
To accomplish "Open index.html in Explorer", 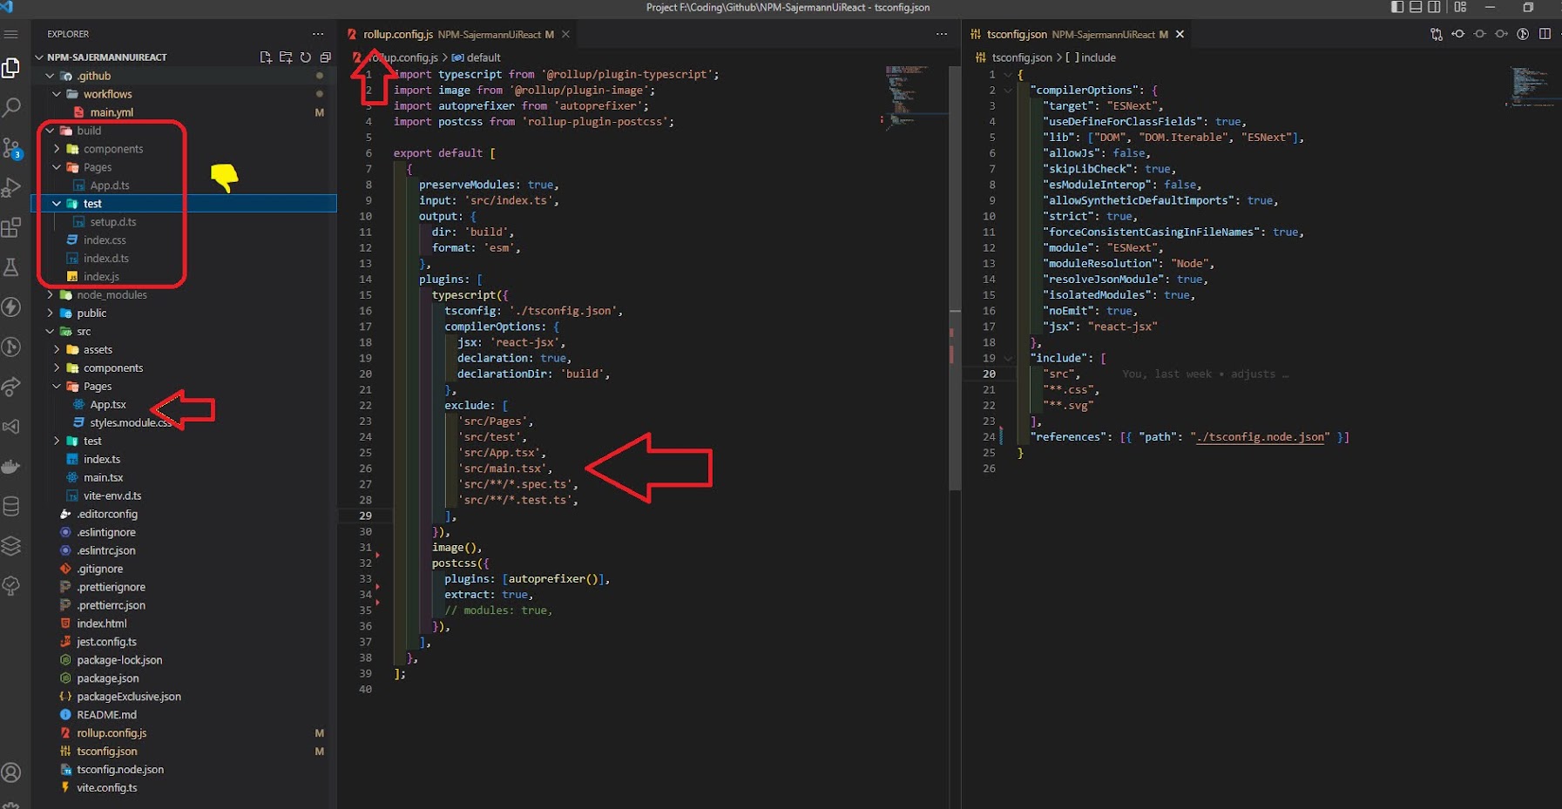I will tap(101, 624).
